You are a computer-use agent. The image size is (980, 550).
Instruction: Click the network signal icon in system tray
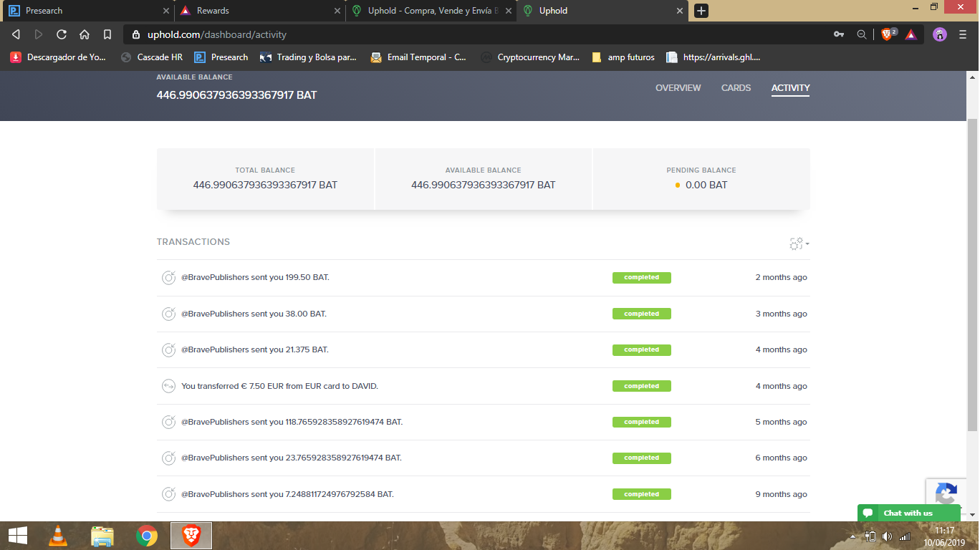(905, 536)
